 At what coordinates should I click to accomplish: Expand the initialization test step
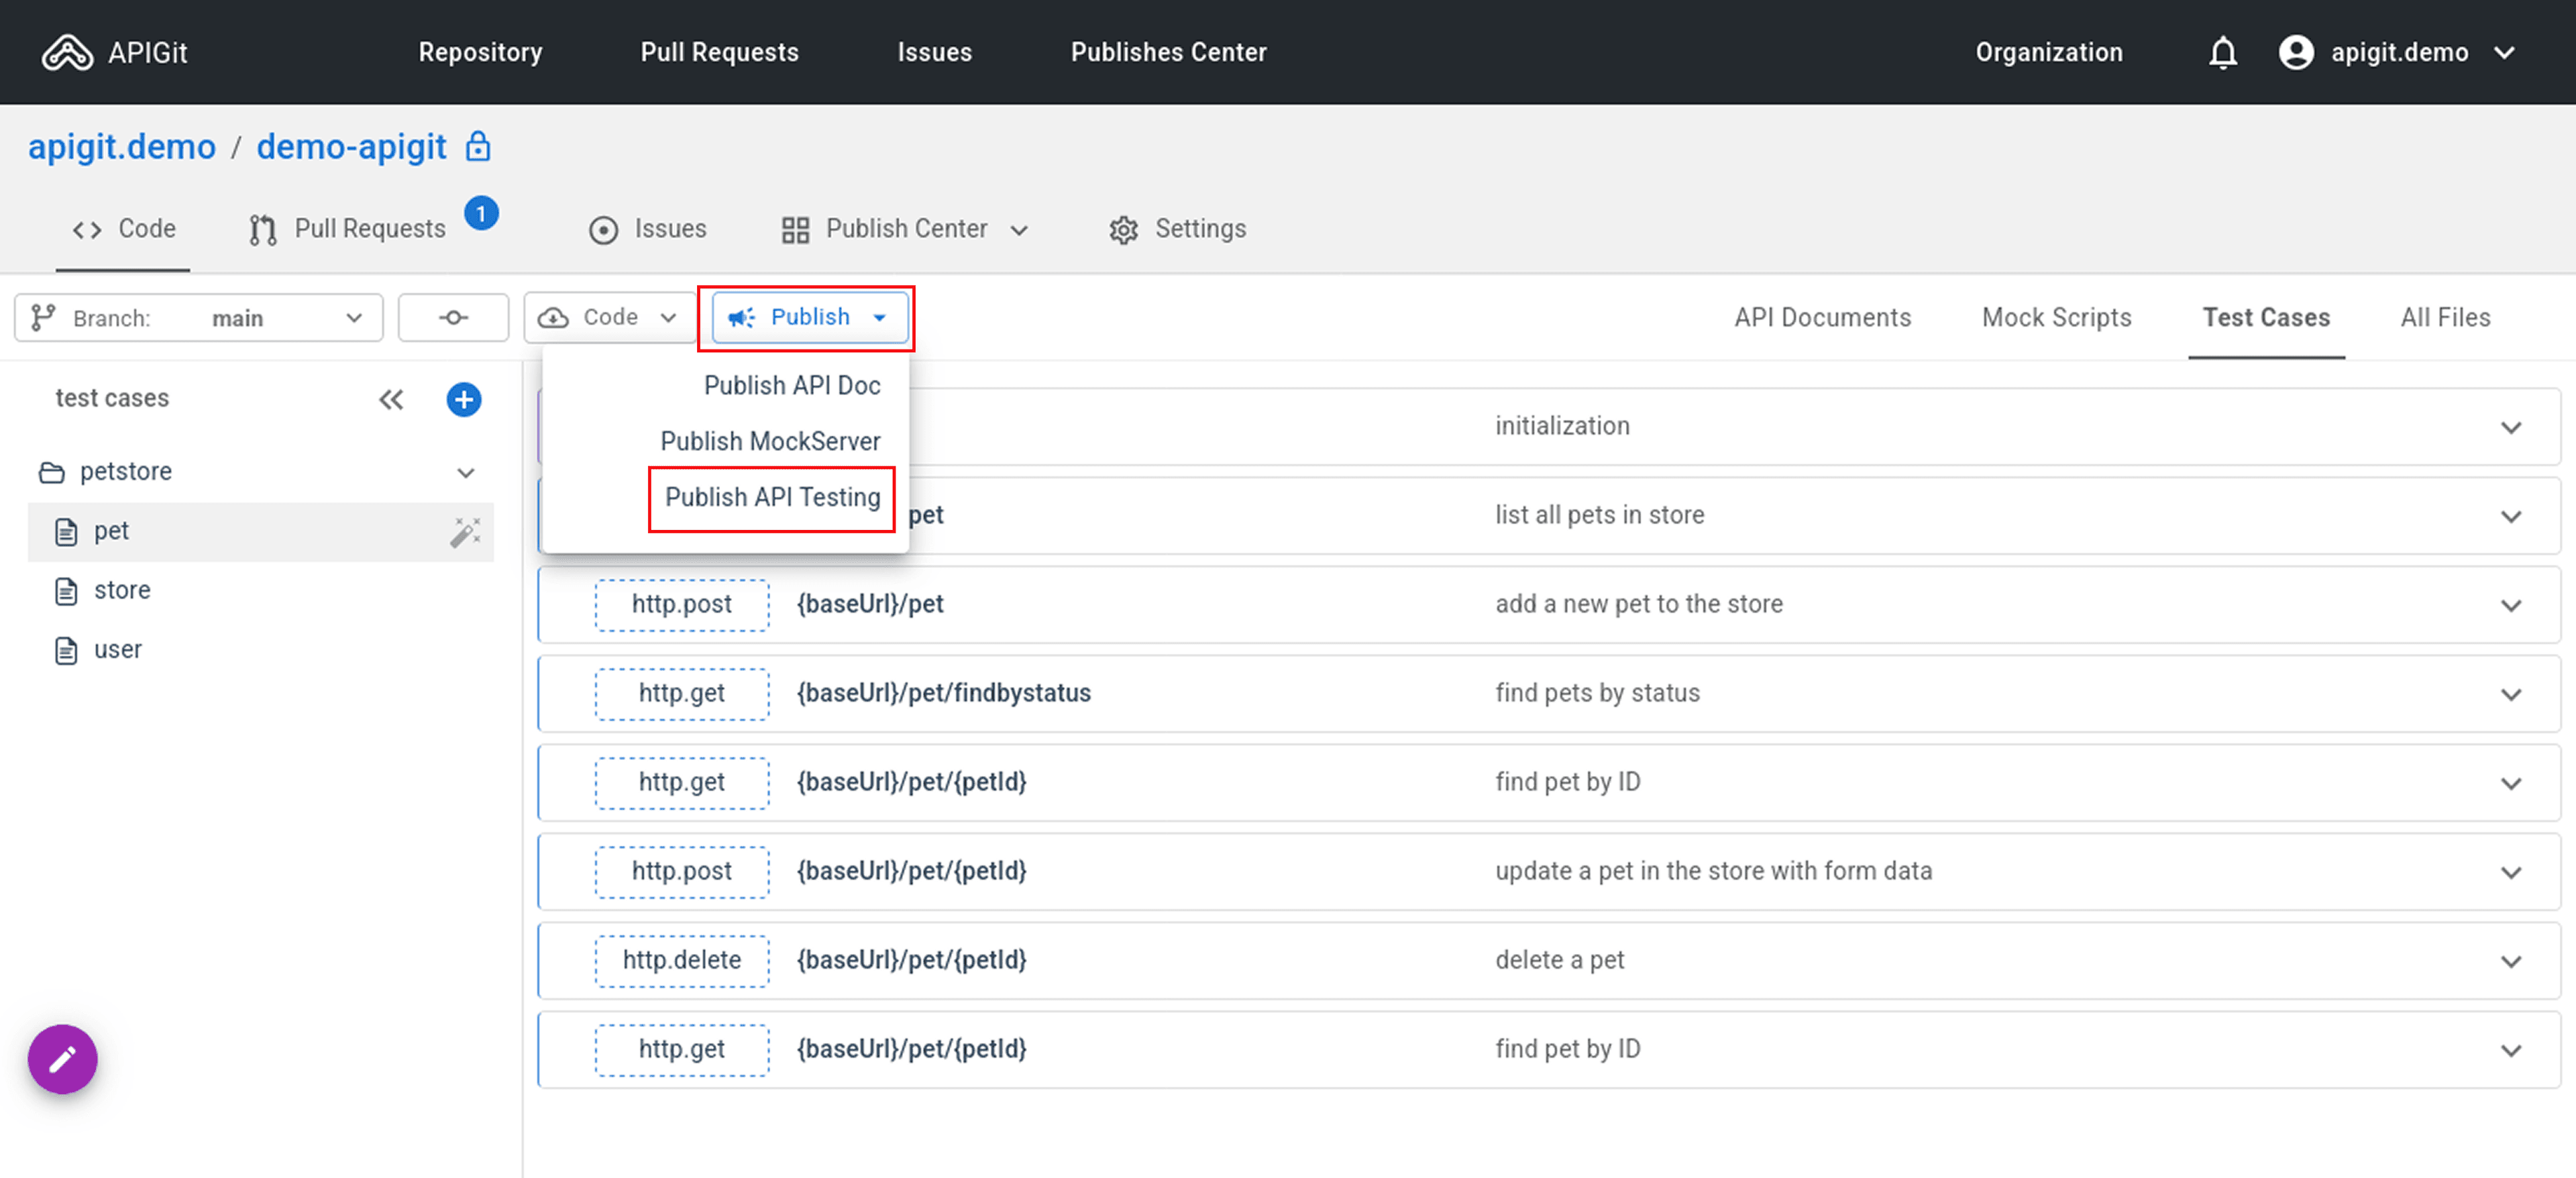[2511, 427]
